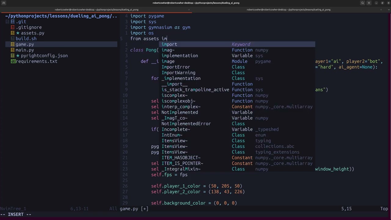The height and width of the screenshot is (220, 391).
Task: Pick the 'ImportError' Class completion
Action: point(237,67)
